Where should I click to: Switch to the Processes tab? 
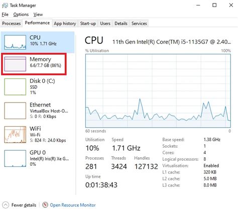12,24
